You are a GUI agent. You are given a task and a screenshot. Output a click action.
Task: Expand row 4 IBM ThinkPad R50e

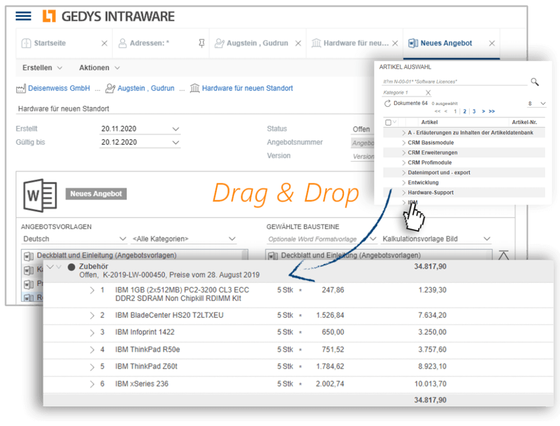tap(92, 350)
